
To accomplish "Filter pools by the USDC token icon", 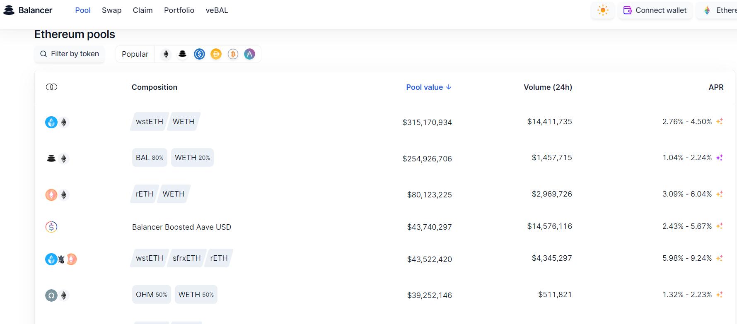I will [199, 54].
